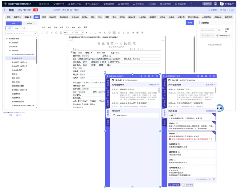
Task: Open the 宋体 font family dropdown
Action: tap(68, 32)
